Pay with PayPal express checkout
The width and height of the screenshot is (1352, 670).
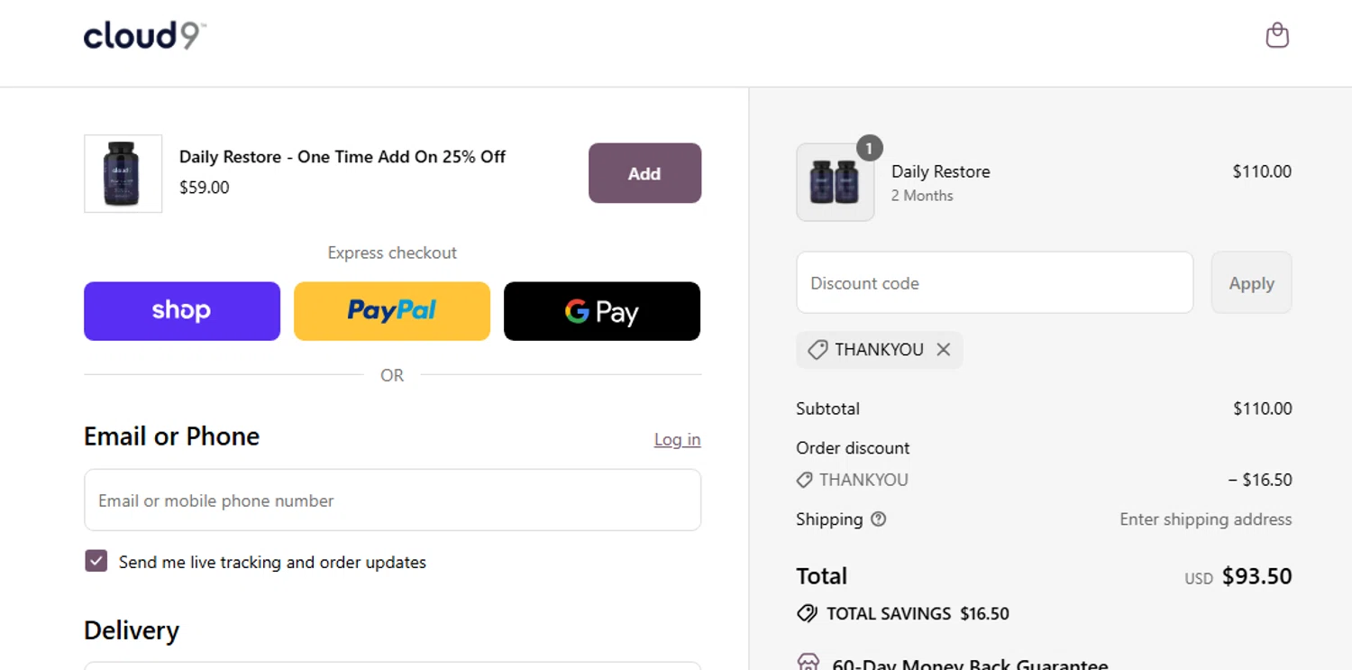click(392, 311)
